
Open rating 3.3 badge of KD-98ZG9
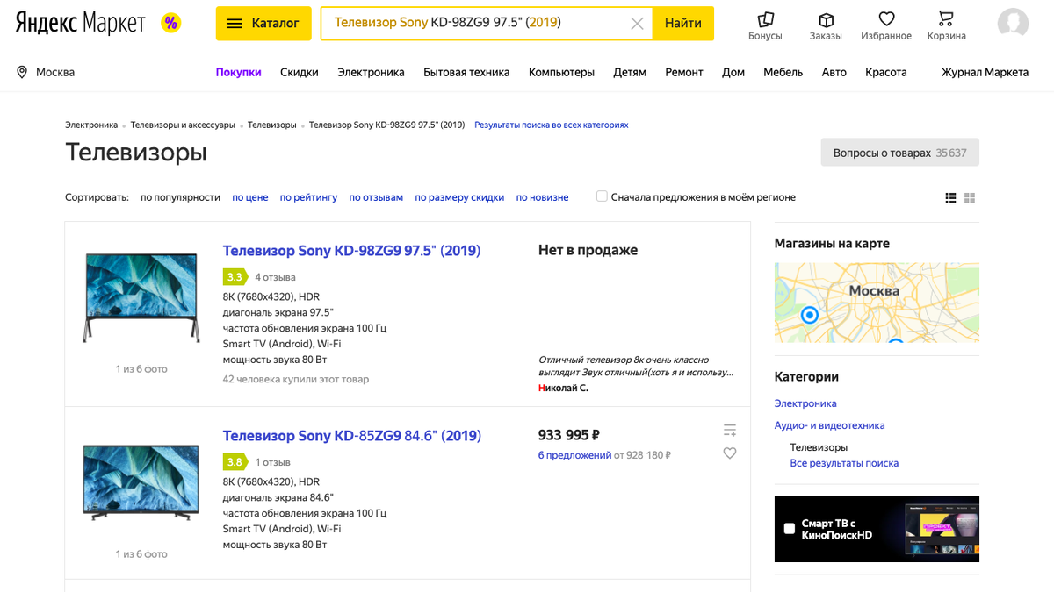(x=235, y=277)
